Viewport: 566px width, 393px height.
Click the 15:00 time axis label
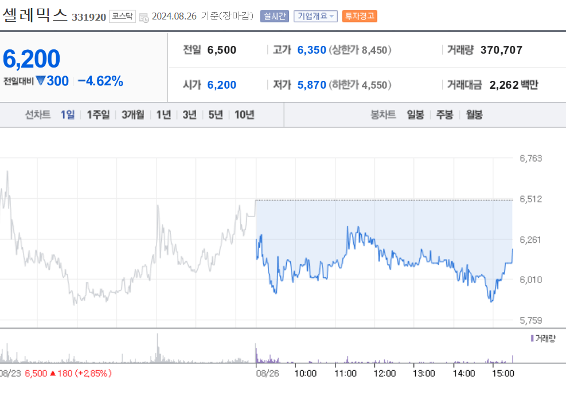tap(503, 373)
